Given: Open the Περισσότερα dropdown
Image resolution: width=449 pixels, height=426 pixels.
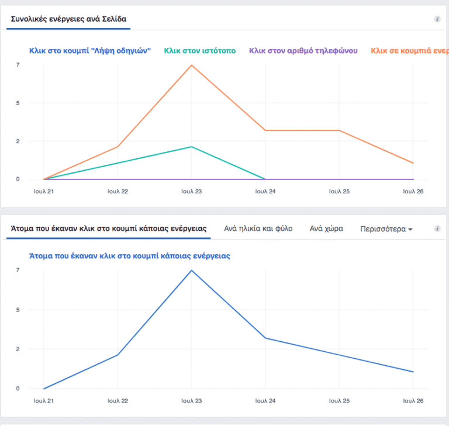Looking at the screenshot, I should coord(386,229).
